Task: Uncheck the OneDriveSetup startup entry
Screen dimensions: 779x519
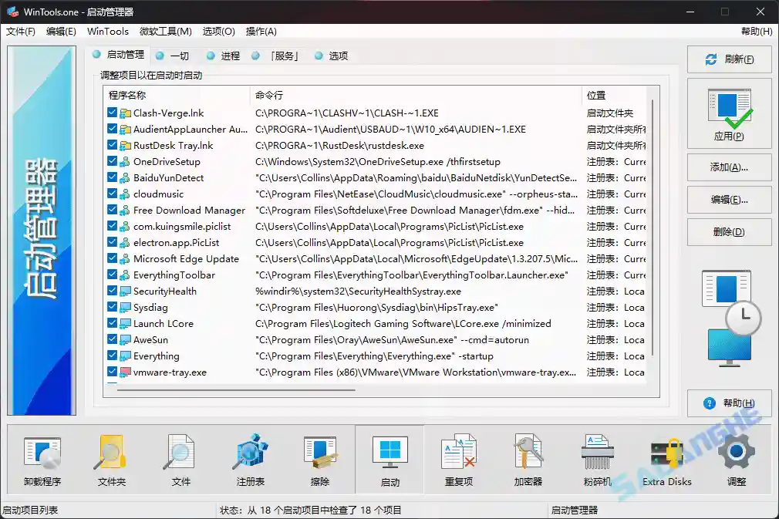Action: pos(113,161)
